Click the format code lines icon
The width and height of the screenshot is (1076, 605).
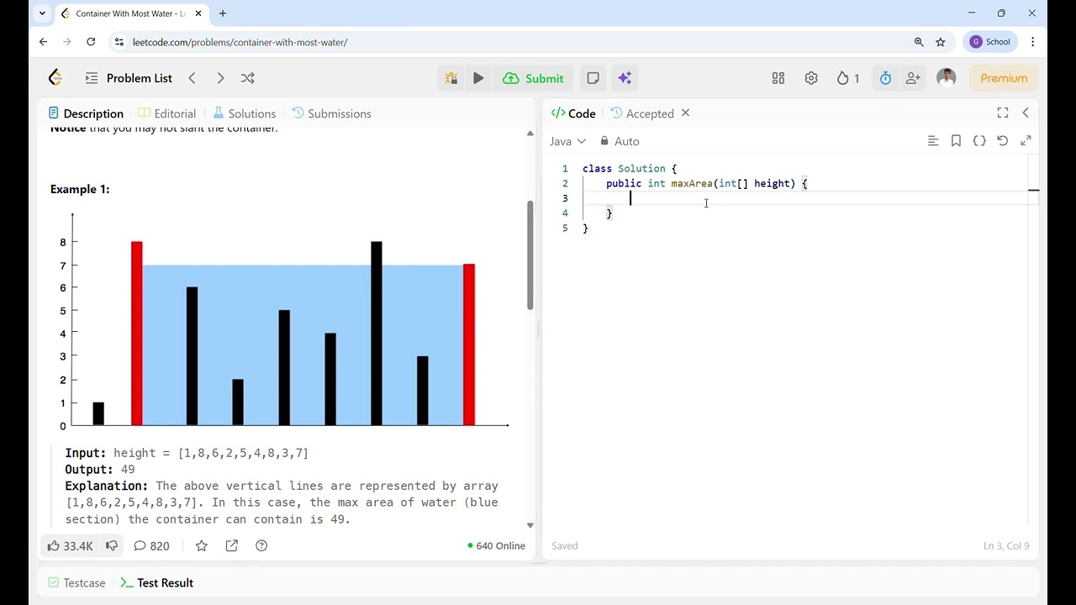tap(933, 141)
